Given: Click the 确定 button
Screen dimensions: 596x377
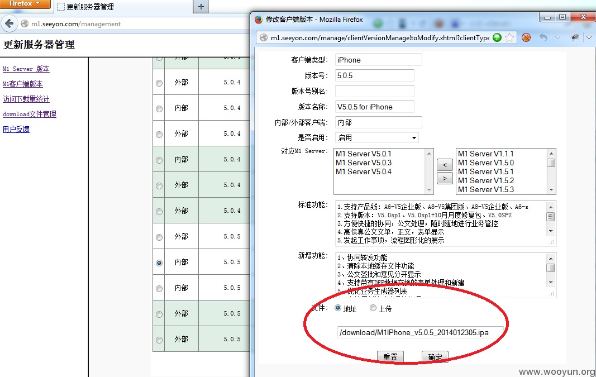Looking at the screenshot, I should point(435,357).
